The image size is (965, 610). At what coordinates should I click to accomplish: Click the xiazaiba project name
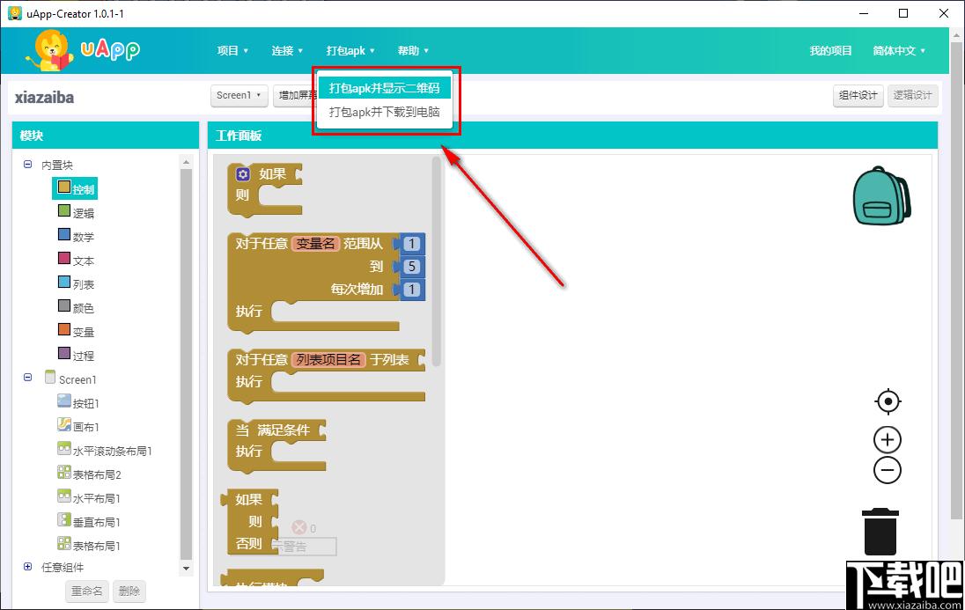(x=44, y=97)
